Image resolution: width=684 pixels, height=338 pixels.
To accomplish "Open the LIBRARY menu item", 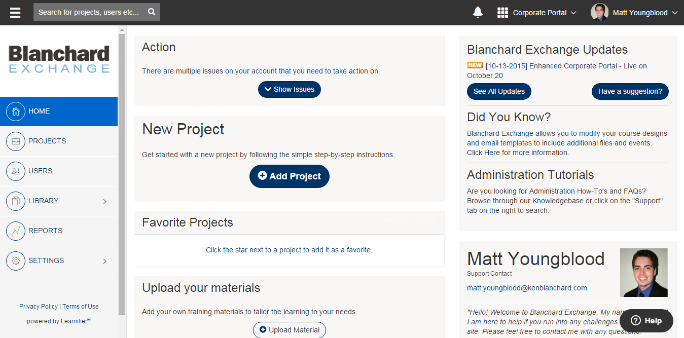I will click(59, 201).
